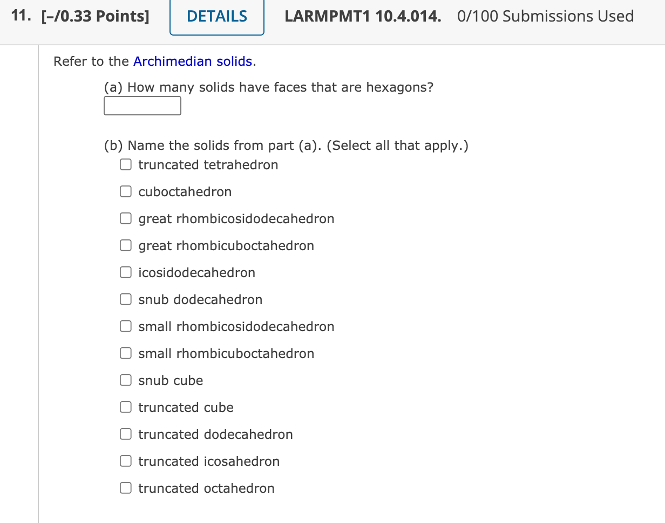
Task: Tick the truncated icosahedron checkbox
Action: click(x=125, y=461)
